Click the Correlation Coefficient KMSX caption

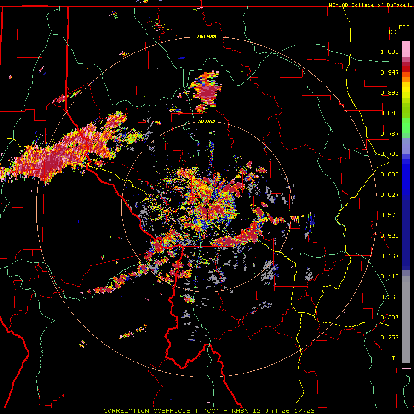pos(209,411)
